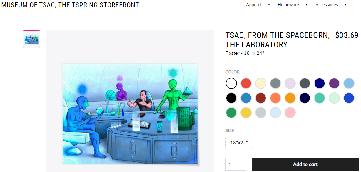This screenshot has height=172, width=361.
Task: Add the poster to cart
Action: [305, 164]
